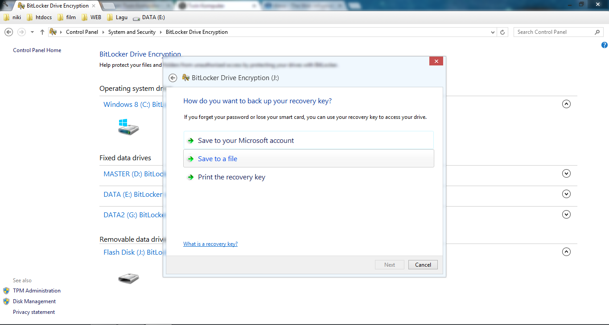Go back using the Control Panel back arrow
The height and width of the screenshot is (325, 609).
(8, 32)
